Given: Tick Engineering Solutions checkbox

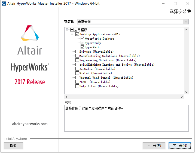Looking at the screenshot, I should coord(77,60).
